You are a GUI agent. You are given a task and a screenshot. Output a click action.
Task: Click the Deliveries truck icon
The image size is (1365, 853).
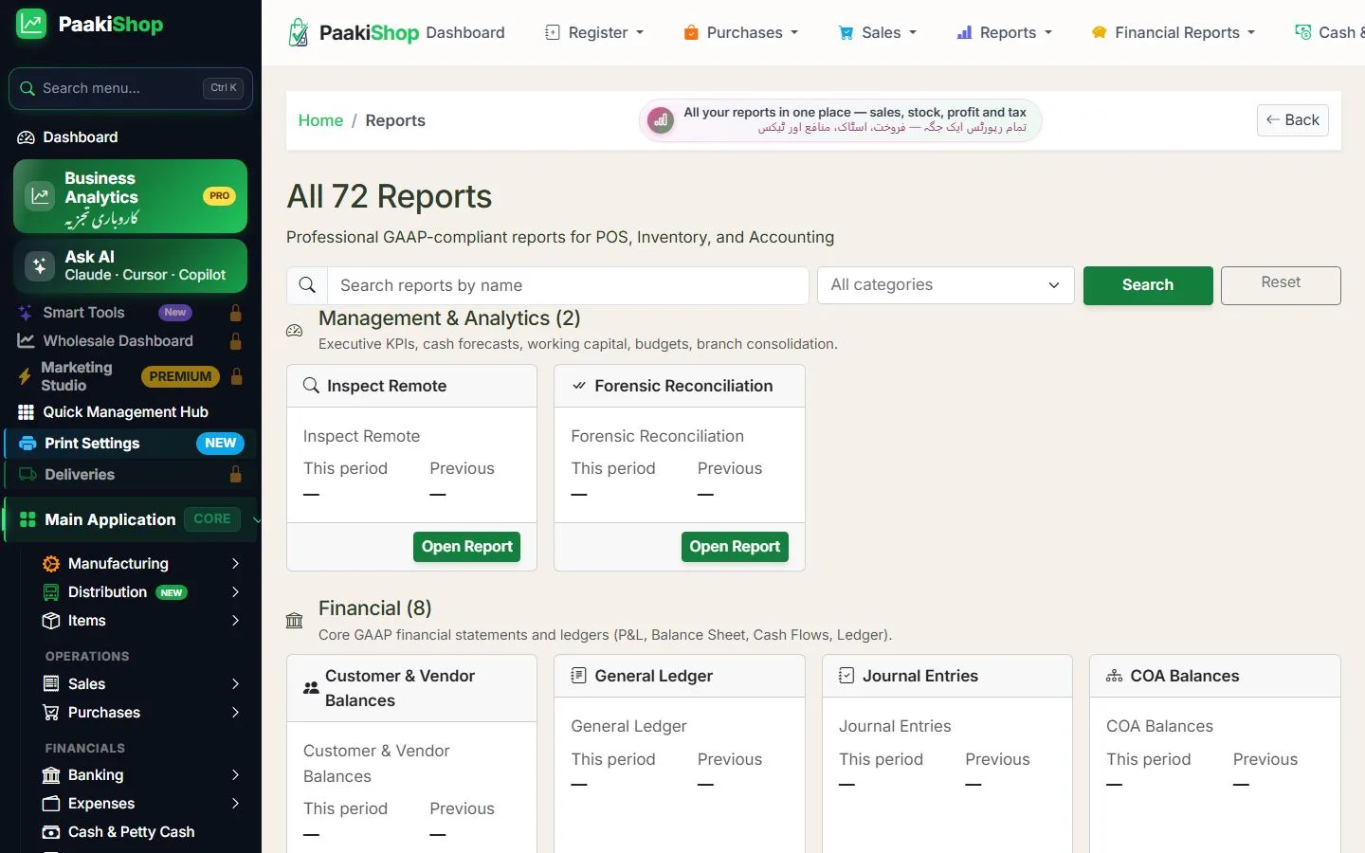[27, 475]
